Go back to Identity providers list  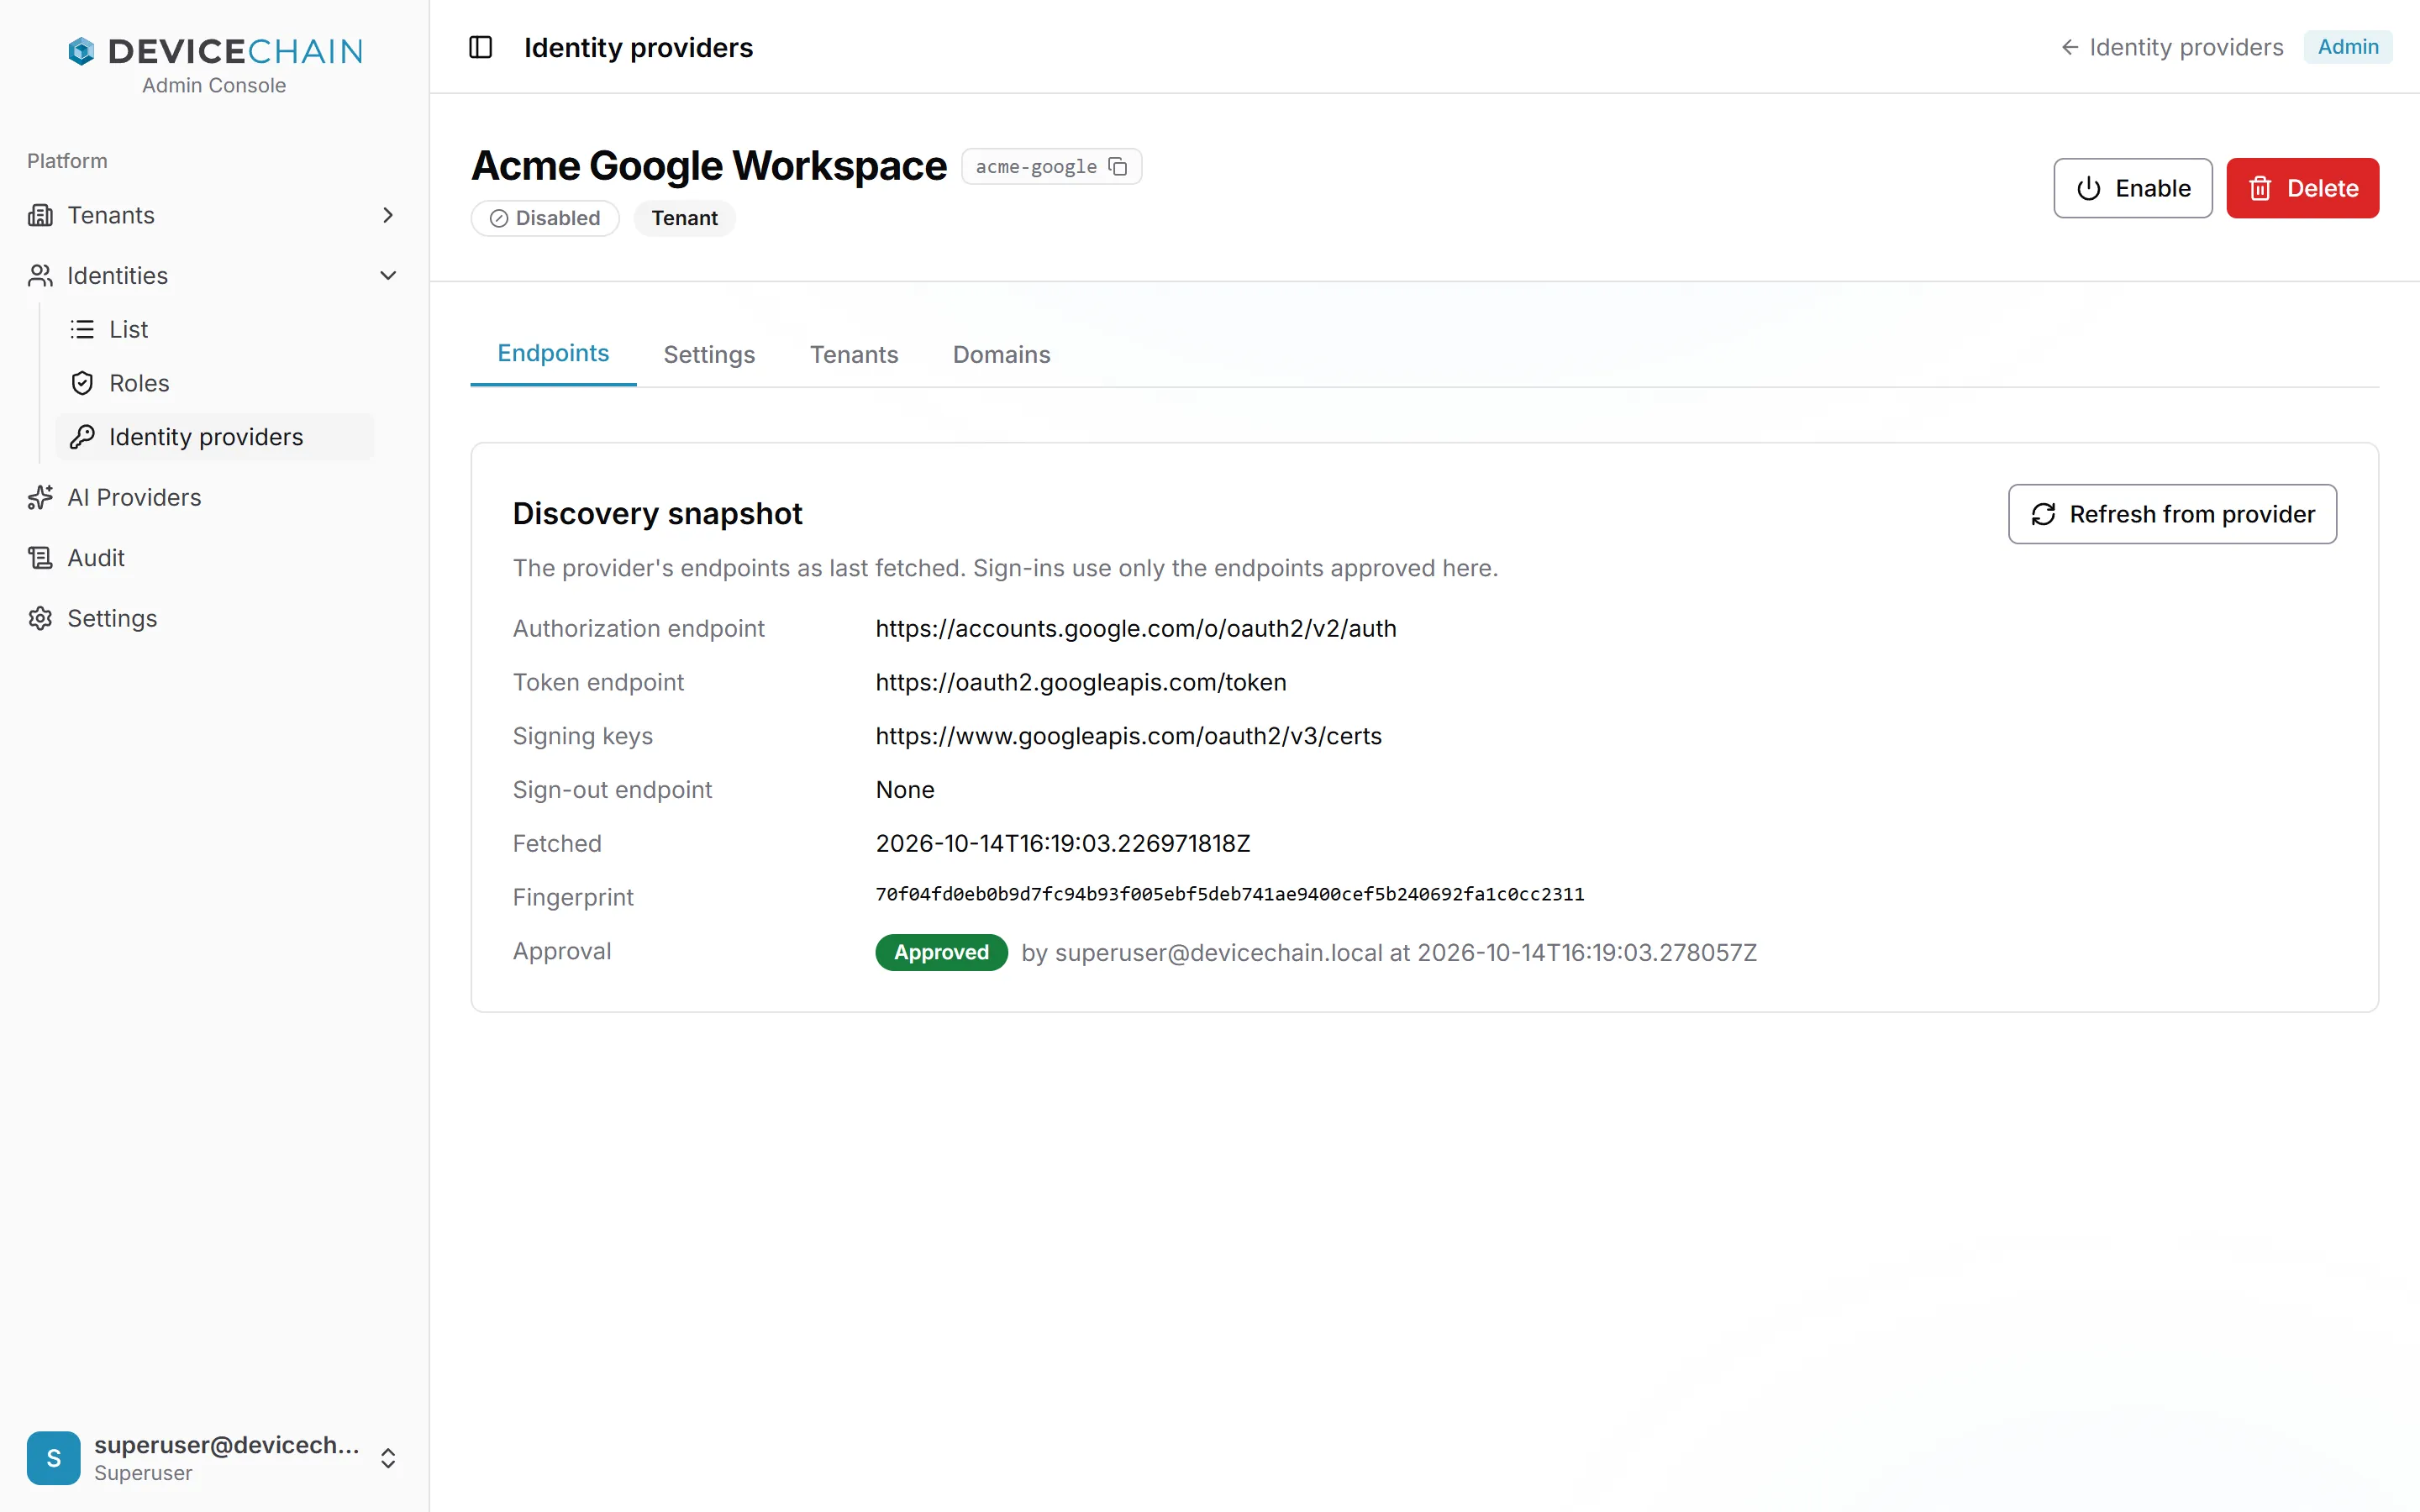pyautogui.click(x=2172, y=47)
